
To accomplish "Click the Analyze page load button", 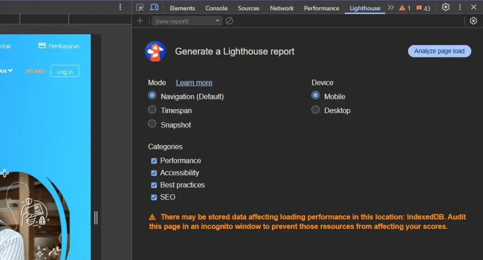I will tap(439, 51).
